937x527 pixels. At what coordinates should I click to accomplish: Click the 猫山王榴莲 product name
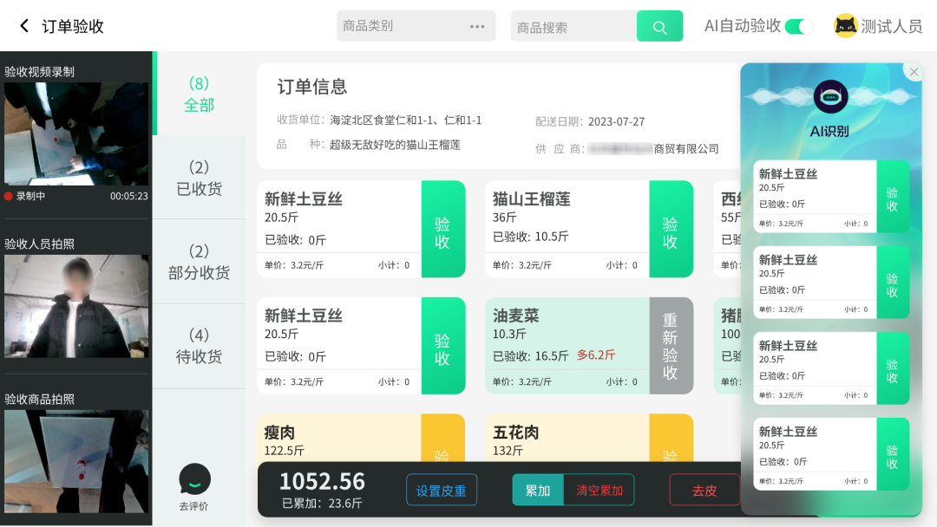(x=531, y=198)
